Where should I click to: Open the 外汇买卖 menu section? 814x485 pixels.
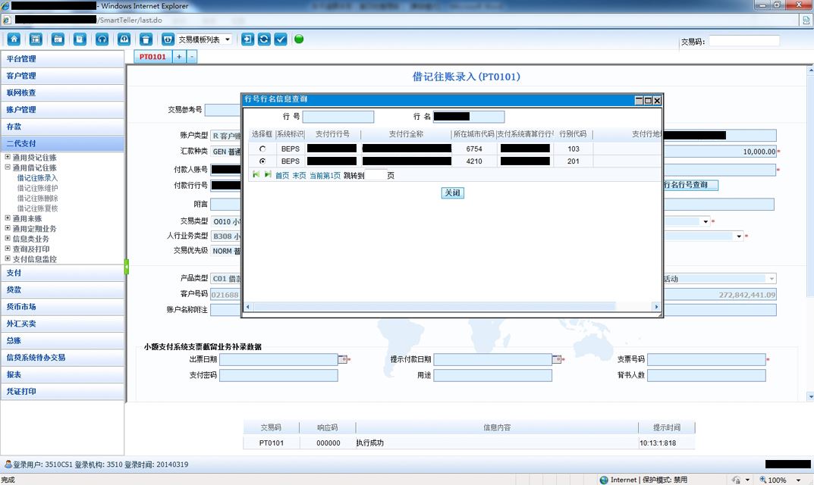[62, 324]
